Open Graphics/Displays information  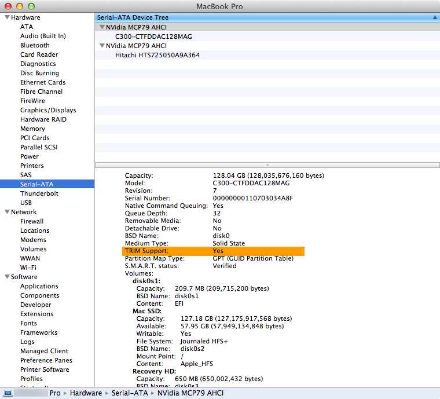click(x=48, y=110)
